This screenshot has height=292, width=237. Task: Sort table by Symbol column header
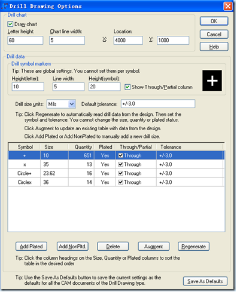[x=25, y=147]
